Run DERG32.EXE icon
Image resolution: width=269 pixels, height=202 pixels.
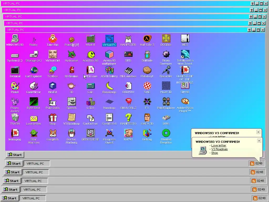pyautogui.click(x=90, y=135)
